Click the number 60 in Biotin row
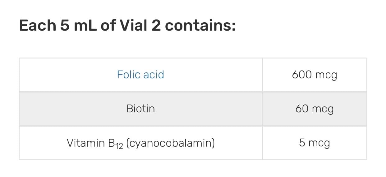The width and height of the screenshot is (386, 177). 302,109
